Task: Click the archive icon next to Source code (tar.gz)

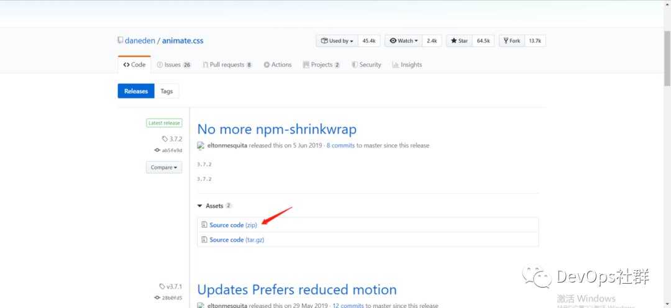Action: click(204, 240)
